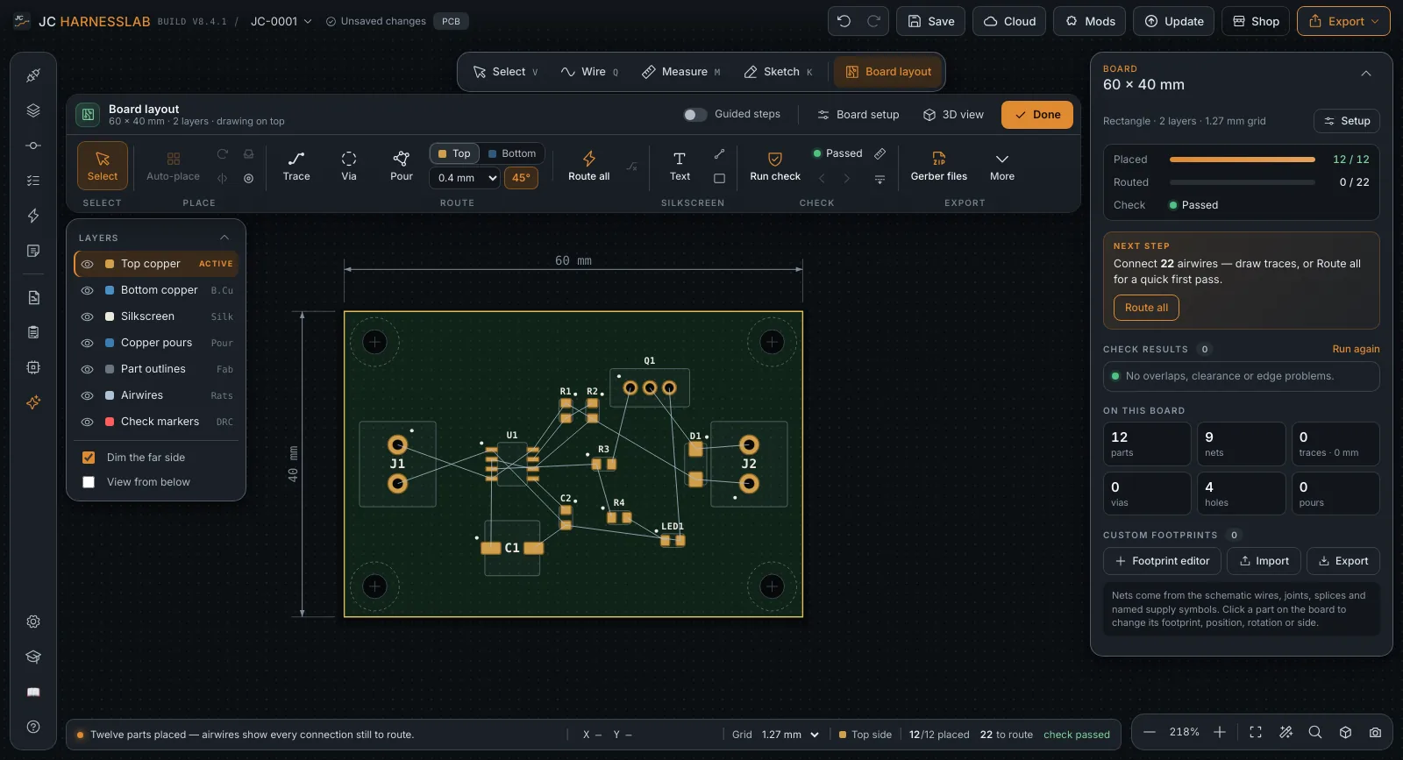Screen dimensions: 1403x760
Task: Enable View from below checkbox
Action: tap(89, 482)
